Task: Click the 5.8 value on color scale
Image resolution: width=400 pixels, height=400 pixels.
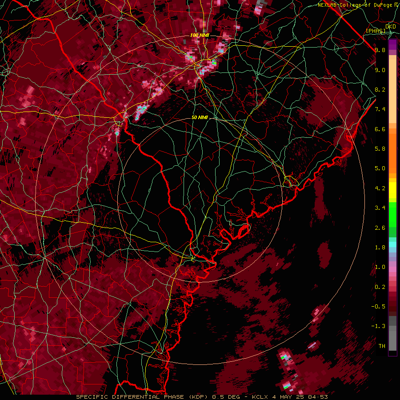Action: click(380, 149)
